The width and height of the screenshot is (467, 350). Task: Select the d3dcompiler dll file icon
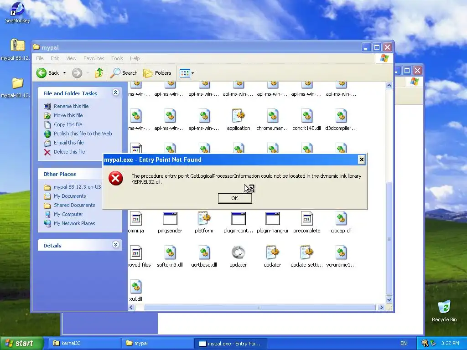point(341,116)
